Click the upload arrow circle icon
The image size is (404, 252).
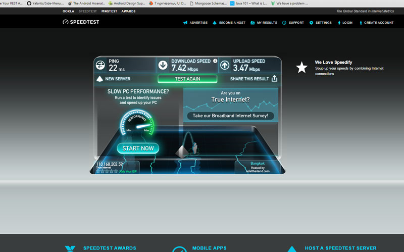[x=225, y=65]
